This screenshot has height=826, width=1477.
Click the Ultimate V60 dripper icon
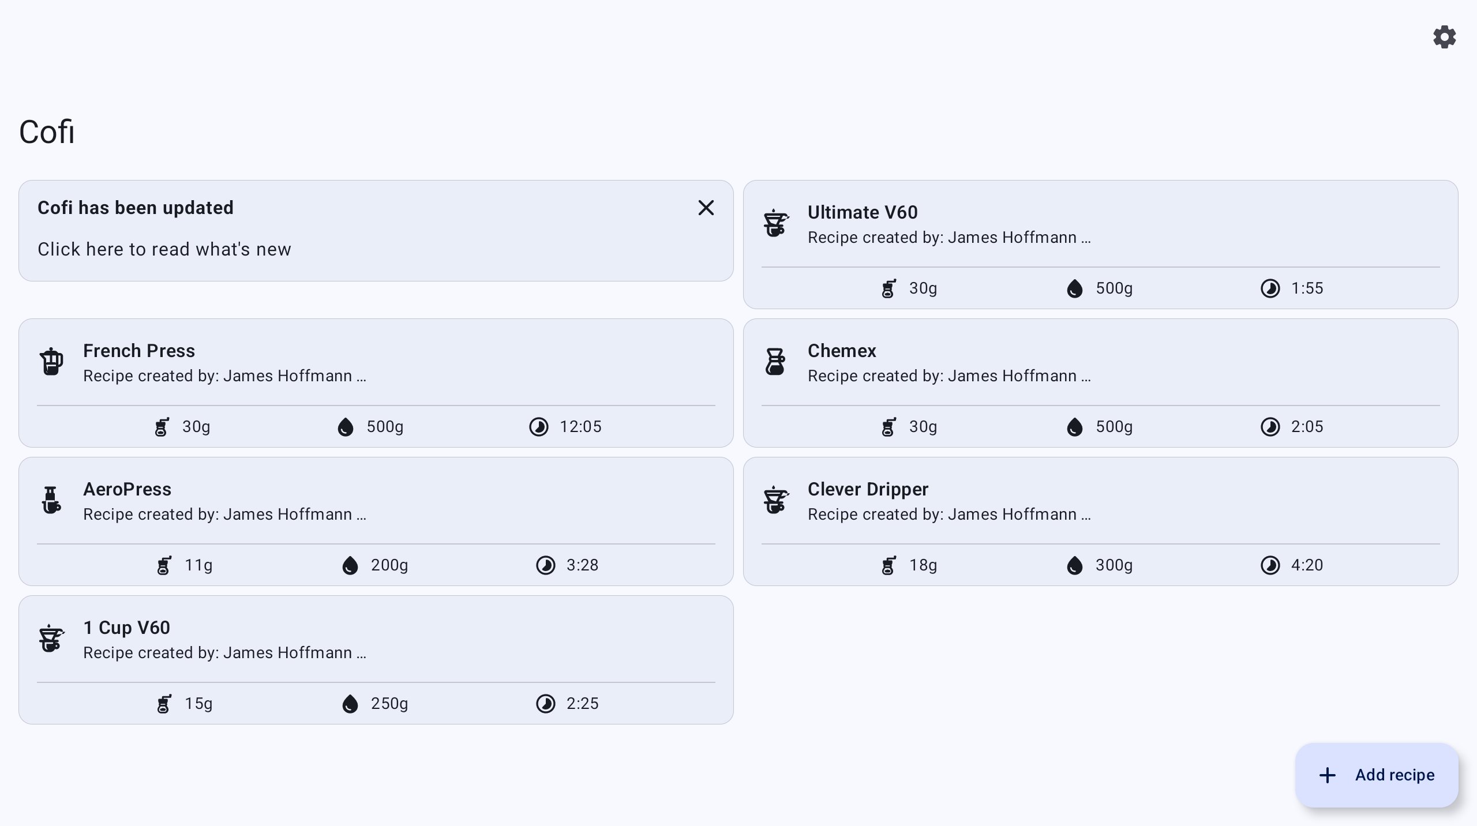(775, 223)
